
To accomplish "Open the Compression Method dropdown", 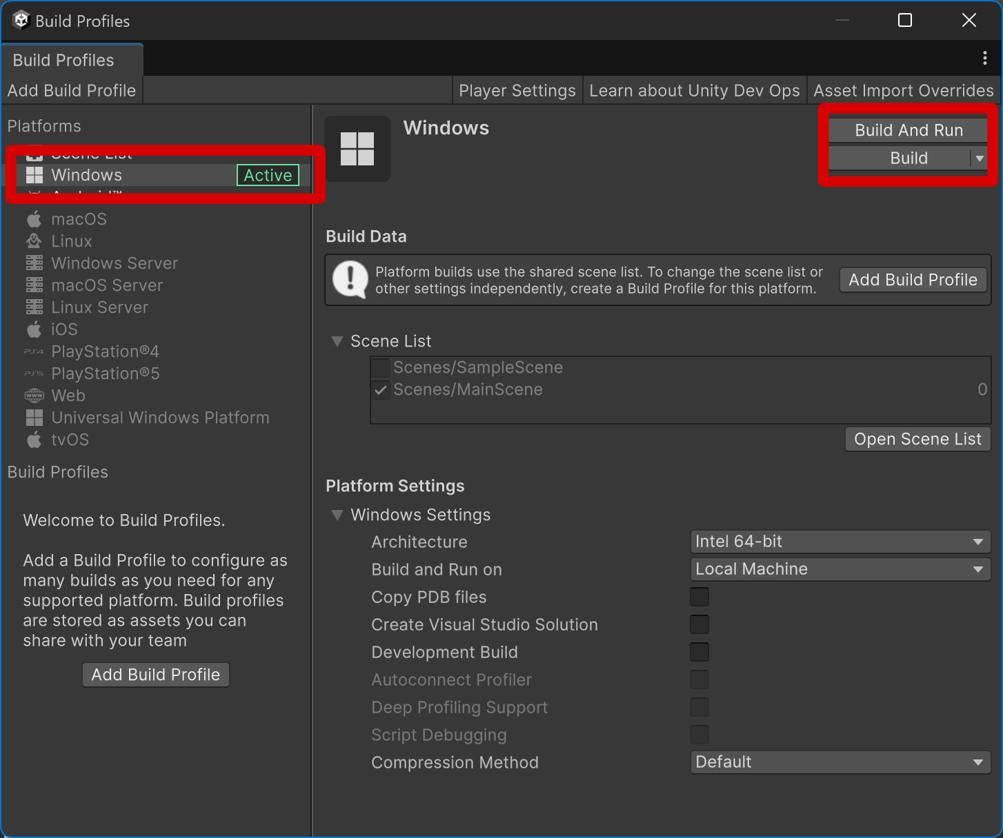I will [x=840, y=762].
